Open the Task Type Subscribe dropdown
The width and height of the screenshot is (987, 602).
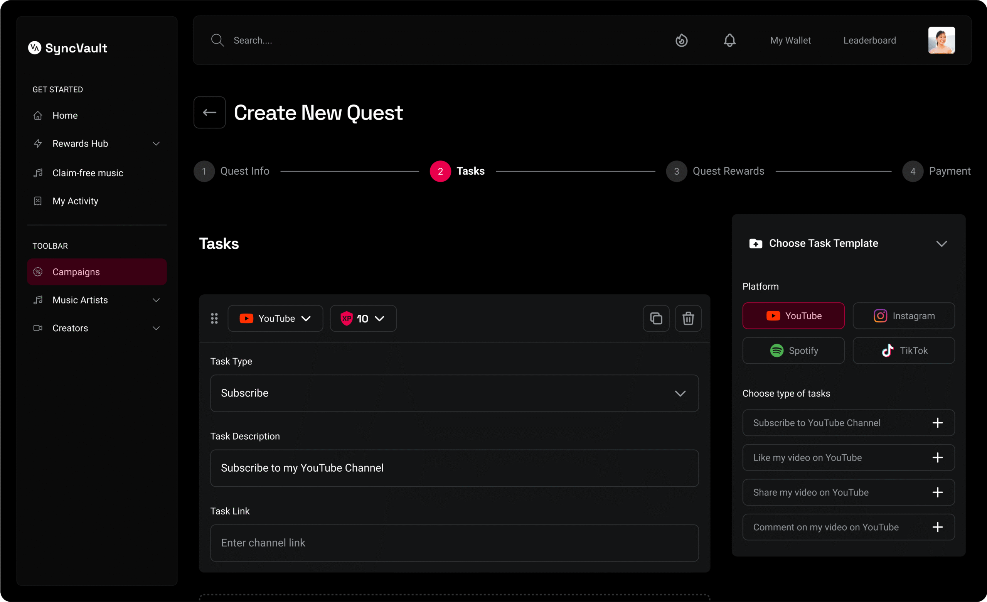(454, 393)
